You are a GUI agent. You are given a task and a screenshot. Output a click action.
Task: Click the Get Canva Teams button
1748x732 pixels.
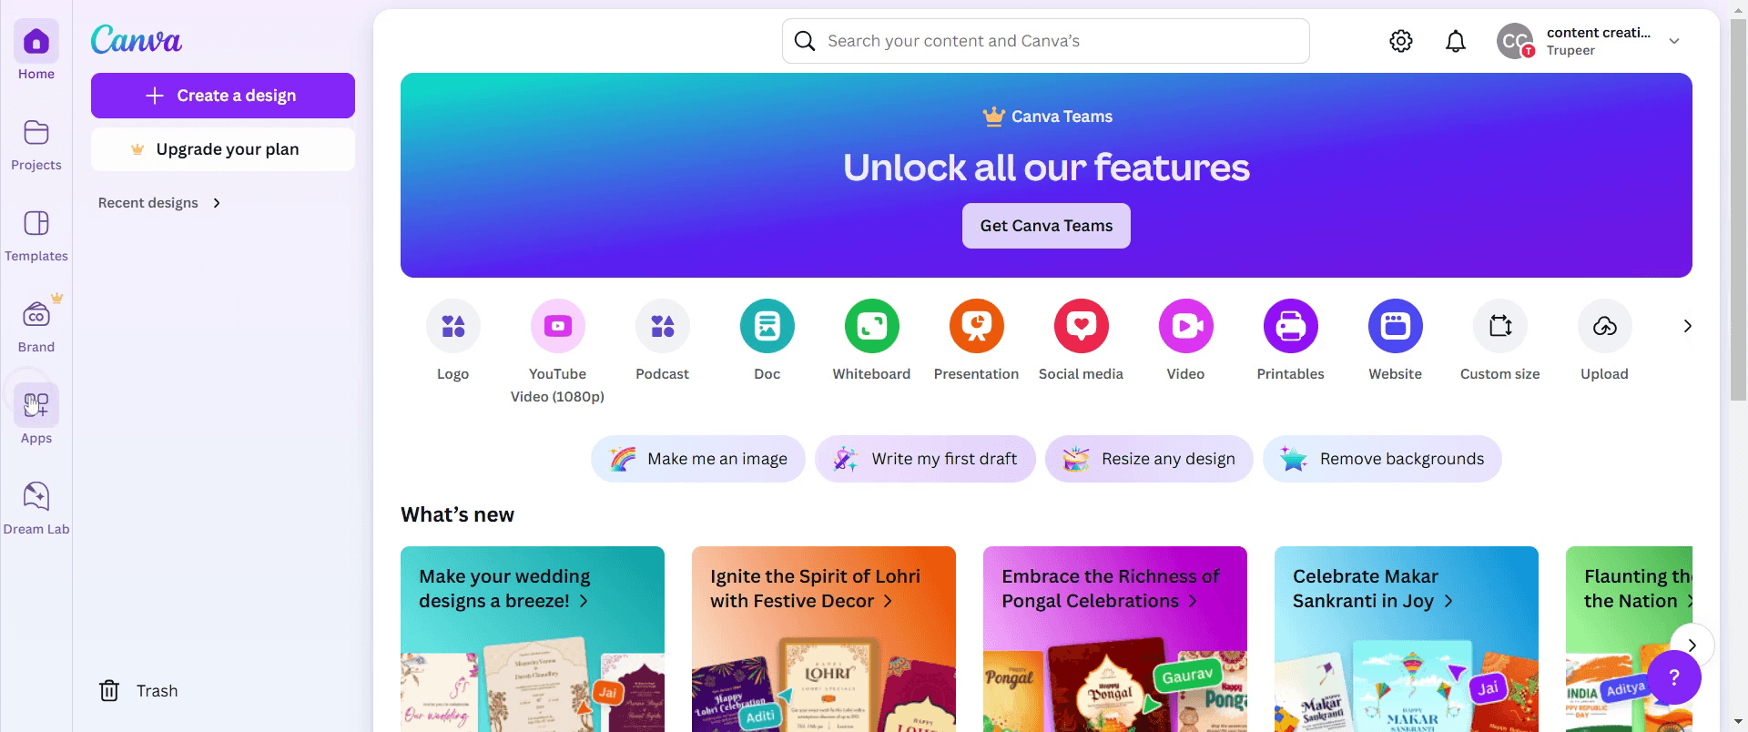(1046, 226)
